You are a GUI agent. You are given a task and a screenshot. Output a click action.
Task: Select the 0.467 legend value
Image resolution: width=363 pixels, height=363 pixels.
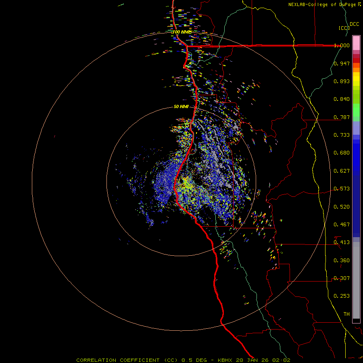tap(342, 225)
